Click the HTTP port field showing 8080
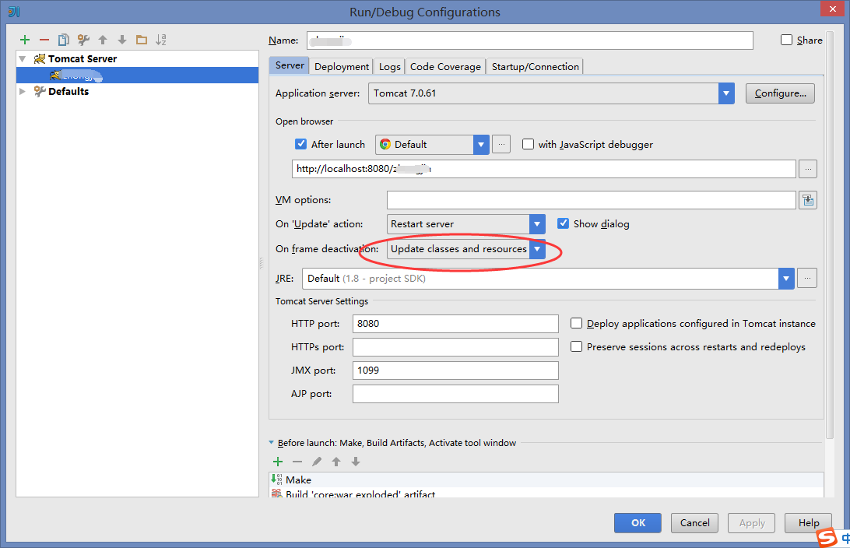The height and width of the screenshot is (548, 850). pos(455,324)
